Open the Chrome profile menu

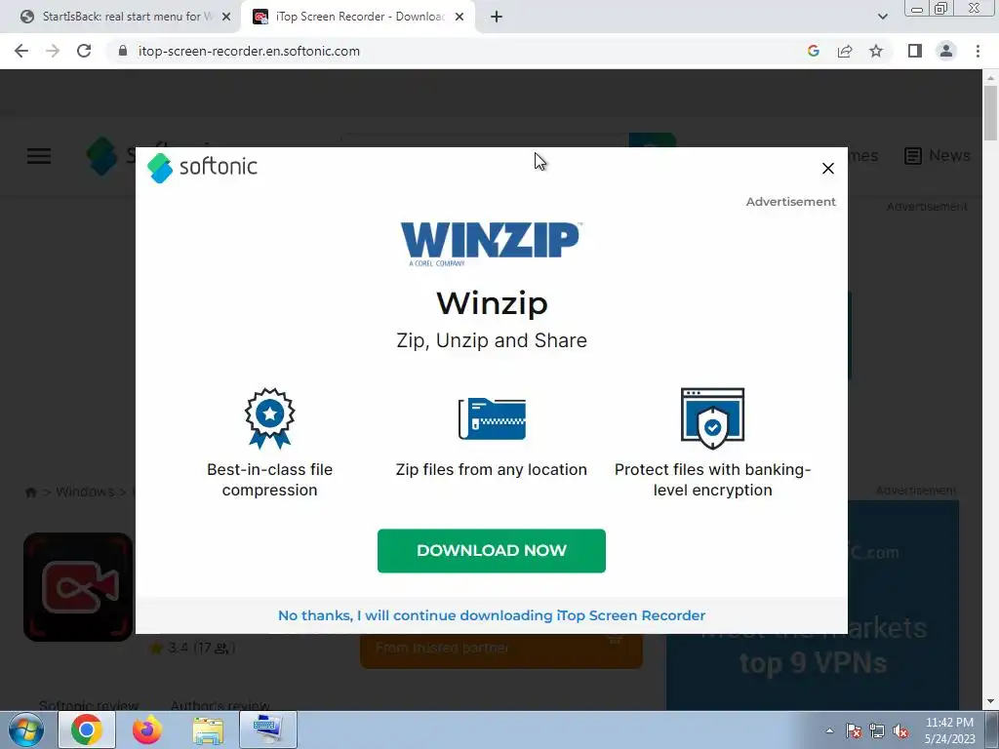946,51
